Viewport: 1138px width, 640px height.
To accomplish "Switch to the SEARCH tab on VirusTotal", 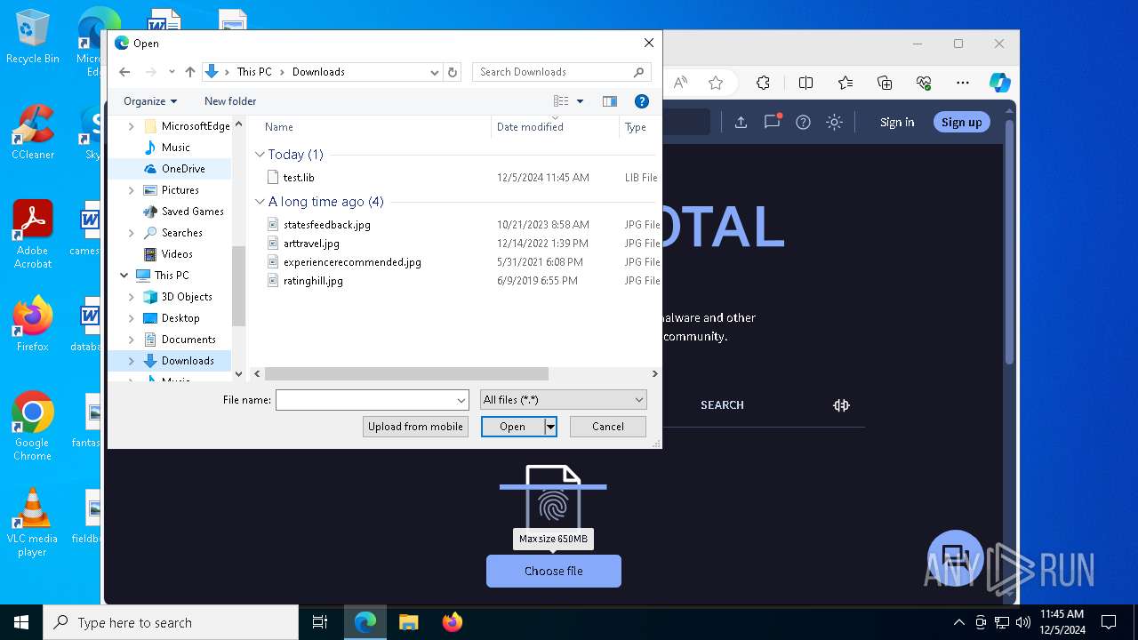I will point(722,405).
